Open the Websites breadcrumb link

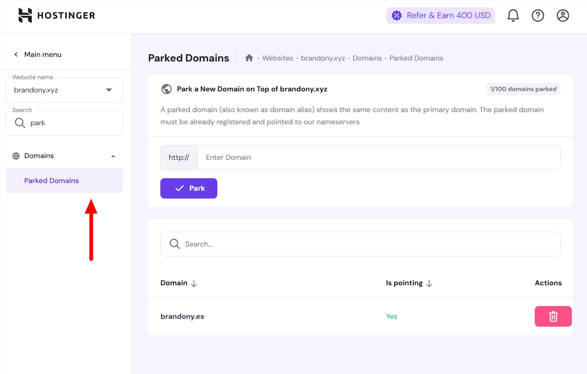point(277,58)
